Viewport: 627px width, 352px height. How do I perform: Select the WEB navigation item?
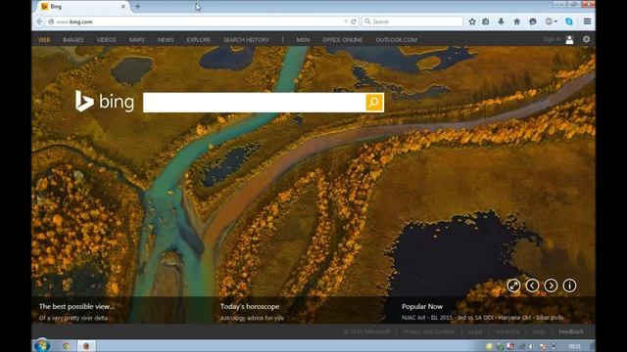(44, 40)
